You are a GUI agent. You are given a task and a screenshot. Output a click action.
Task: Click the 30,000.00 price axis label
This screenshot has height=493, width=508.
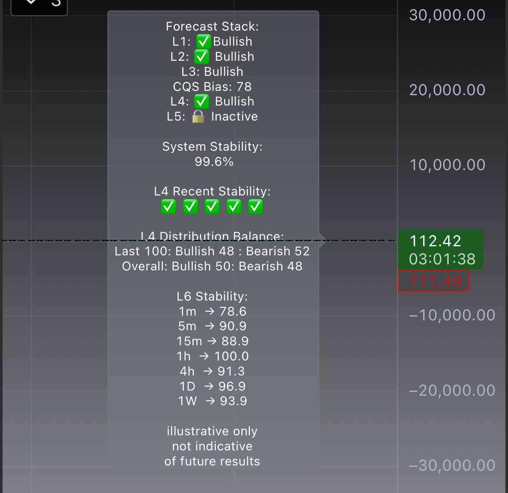pyautogui.click(x=447, y=15)
